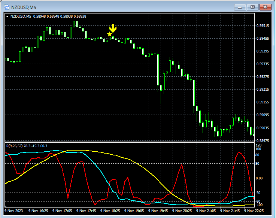276x218 pixels.
Task: Click the 0.59155 price scale label
Action: (x=263, y=102)
